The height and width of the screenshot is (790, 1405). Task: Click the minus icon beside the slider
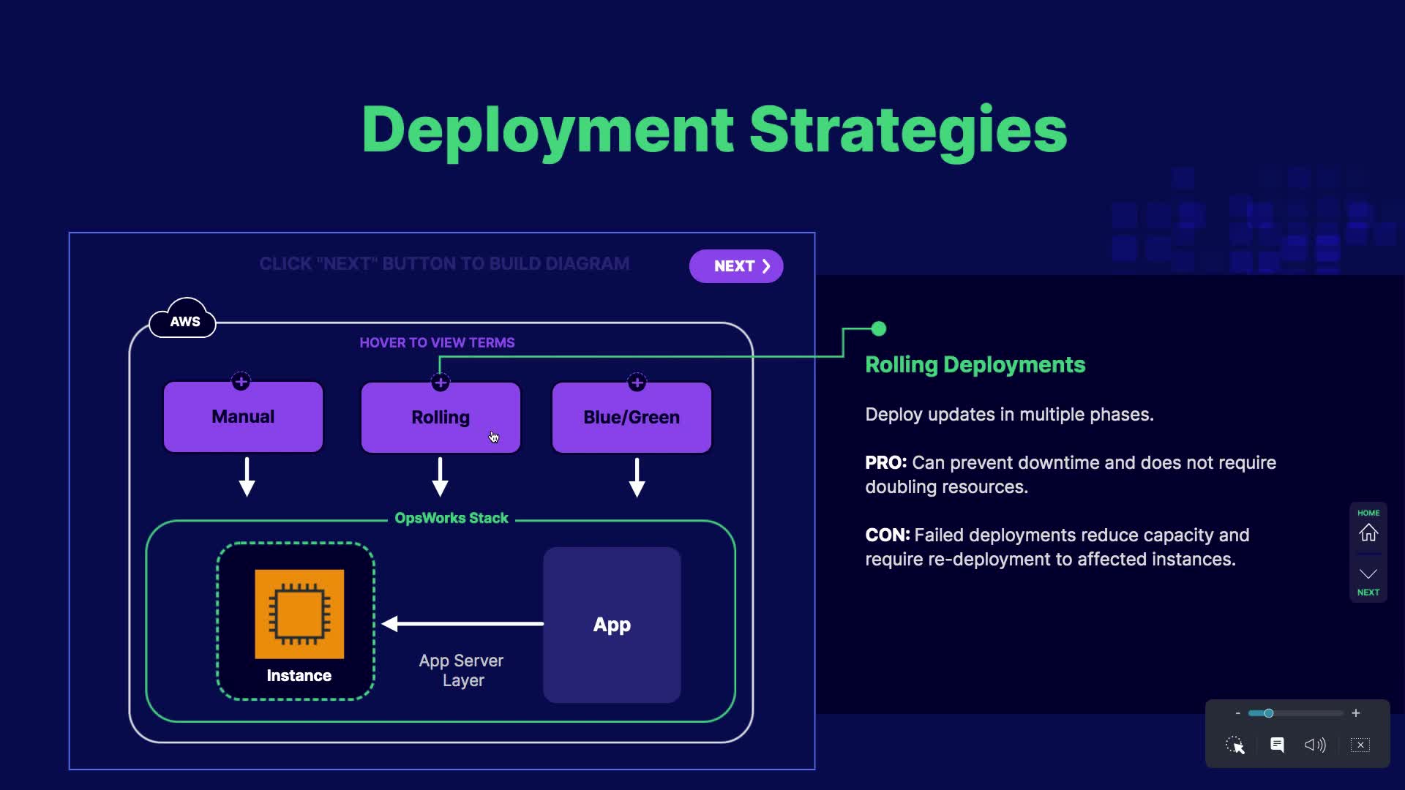coord(1237,713)
